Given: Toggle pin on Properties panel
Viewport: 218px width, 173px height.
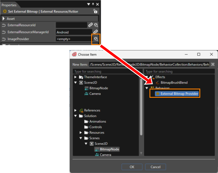Looking at the screenshot, I should click(93, 4).
